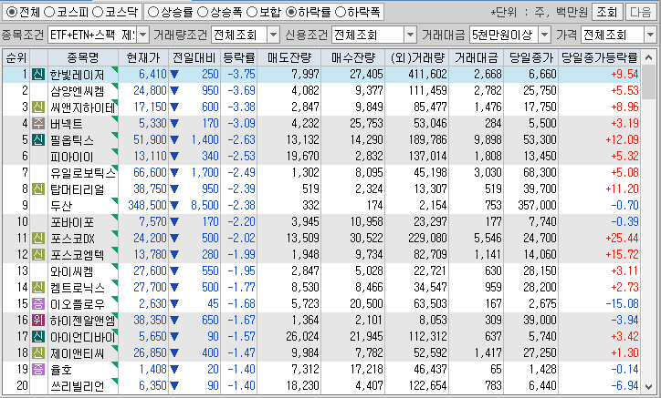The width and height of the screenshot is (661, 398).
Task: Click 포스코DX closing rate +25.44
Action: coord(622,239)
